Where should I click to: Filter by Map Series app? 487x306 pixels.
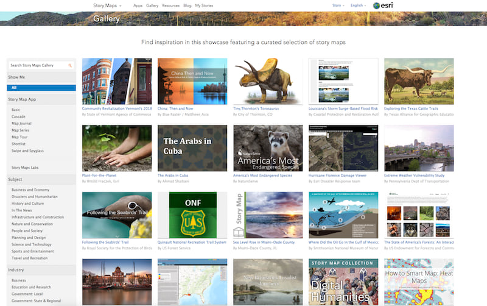click(x=21, y=130)
